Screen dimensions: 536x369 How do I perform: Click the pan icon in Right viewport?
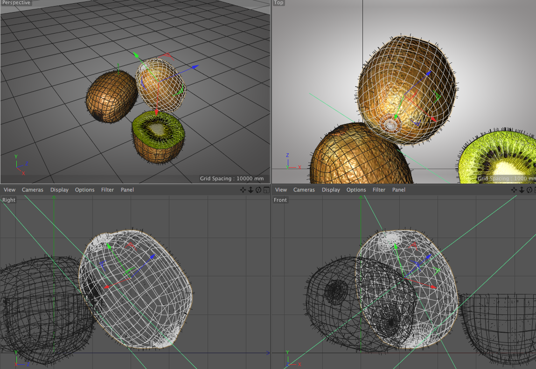click(x=243, y=190)
